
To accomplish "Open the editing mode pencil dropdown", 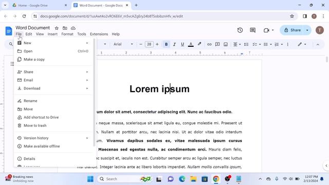I will tap(302, 44).
